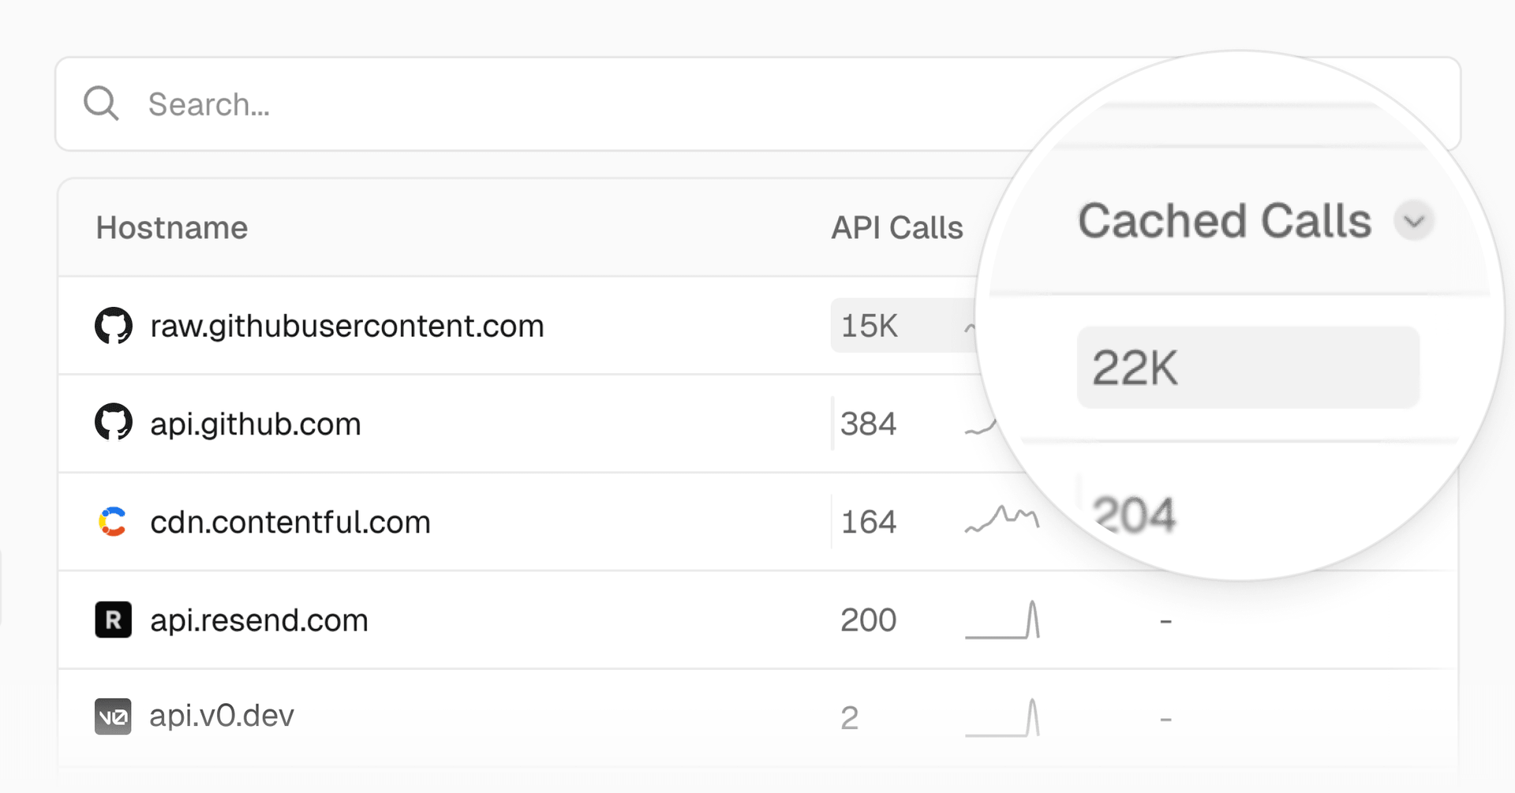Click the Resend R logo icon
Image resolution: width=1515 pixels, height=793 pixels.
click(x=113, y=619)
